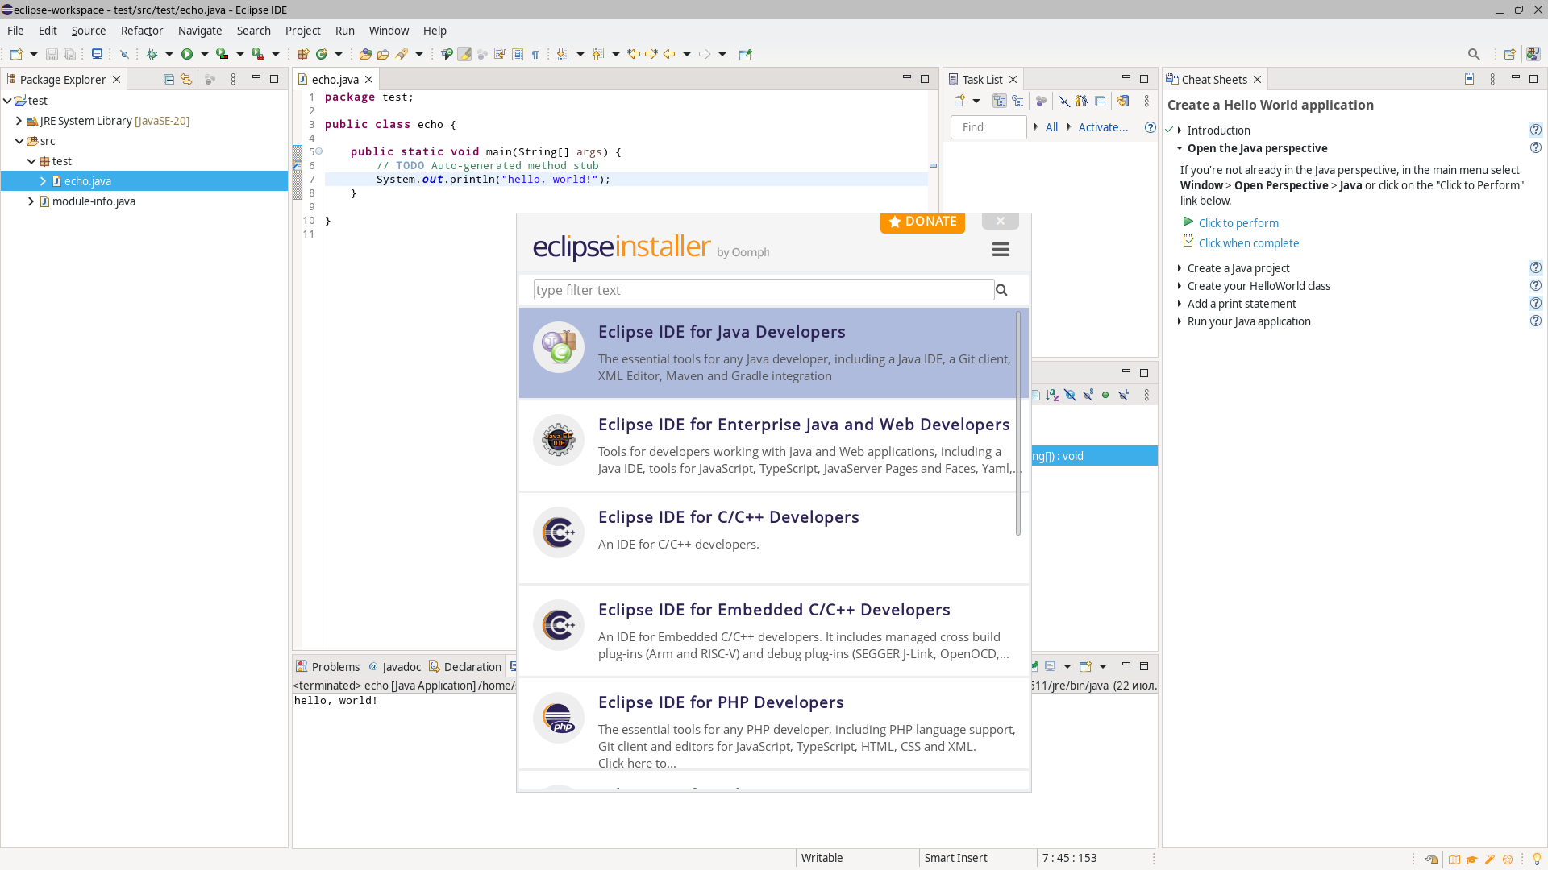Toggle Hide Non-Public Members green dot

click(x=1105, y=395)
